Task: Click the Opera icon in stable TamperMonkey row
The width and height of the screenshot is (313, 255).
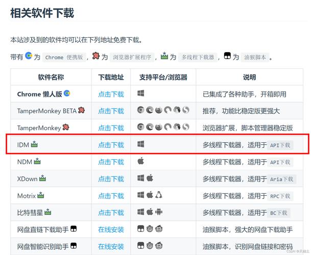Action: point(167,127)
